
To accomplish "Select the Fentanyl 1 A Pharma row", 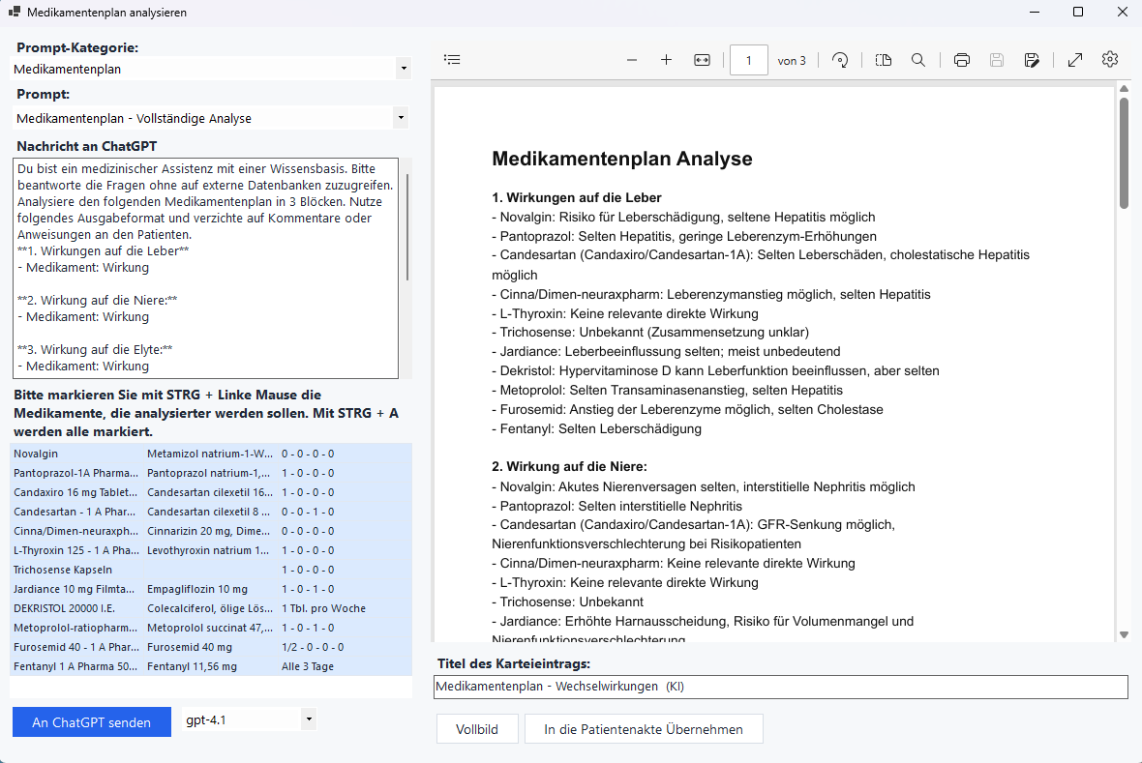I will click(211, 666).
